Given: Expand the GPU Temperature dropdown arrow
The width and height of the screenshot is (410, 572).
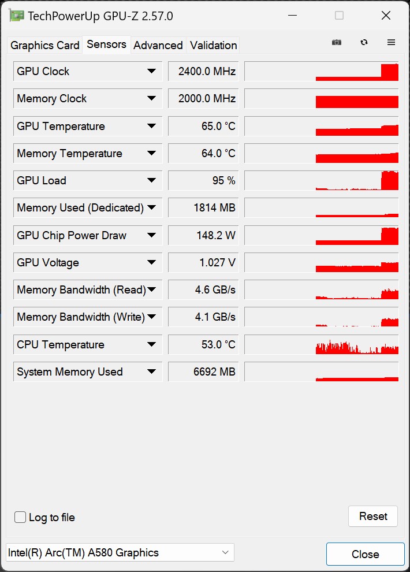Looking at the screenshot, I should point(151,126).
